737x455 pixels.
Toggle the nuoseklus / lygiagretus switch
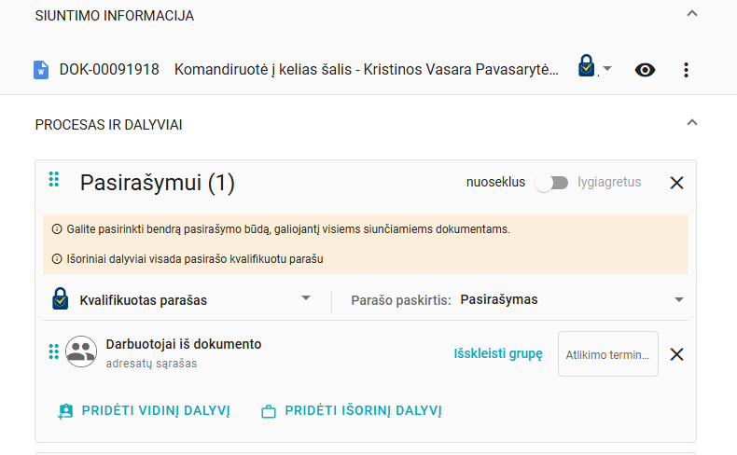click(x=551, y=183)
